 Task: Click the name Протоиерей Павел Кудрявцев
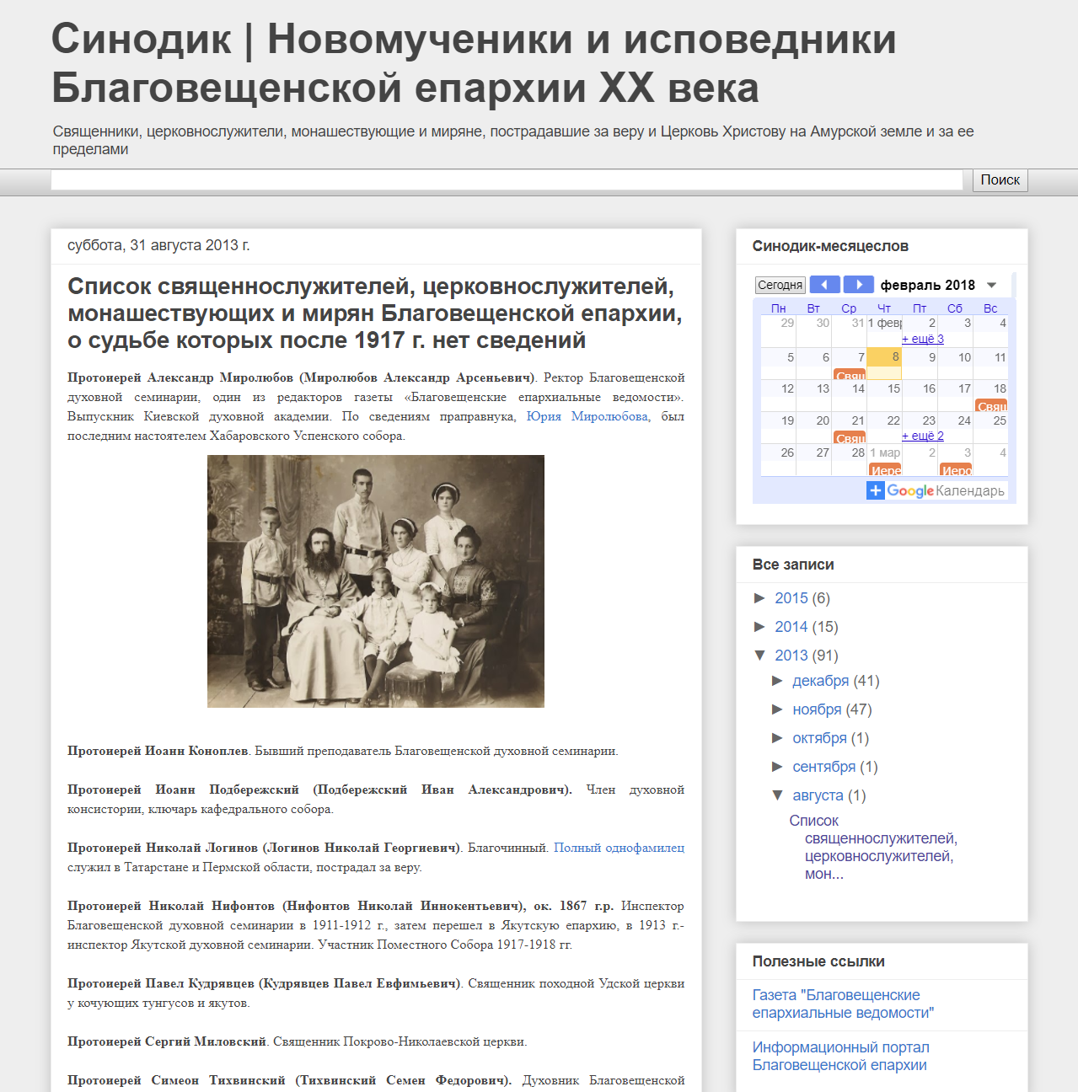[x=264, y=983]
